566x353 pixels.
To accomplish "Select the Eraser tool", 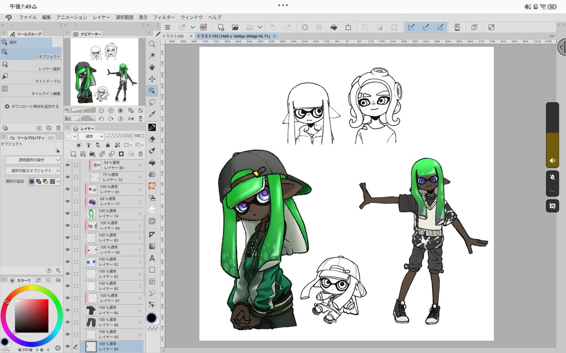I will coord(152,139).
